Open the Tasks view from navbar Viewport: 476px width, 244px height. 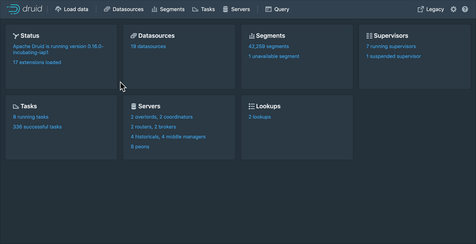click(x=203, y=9)
